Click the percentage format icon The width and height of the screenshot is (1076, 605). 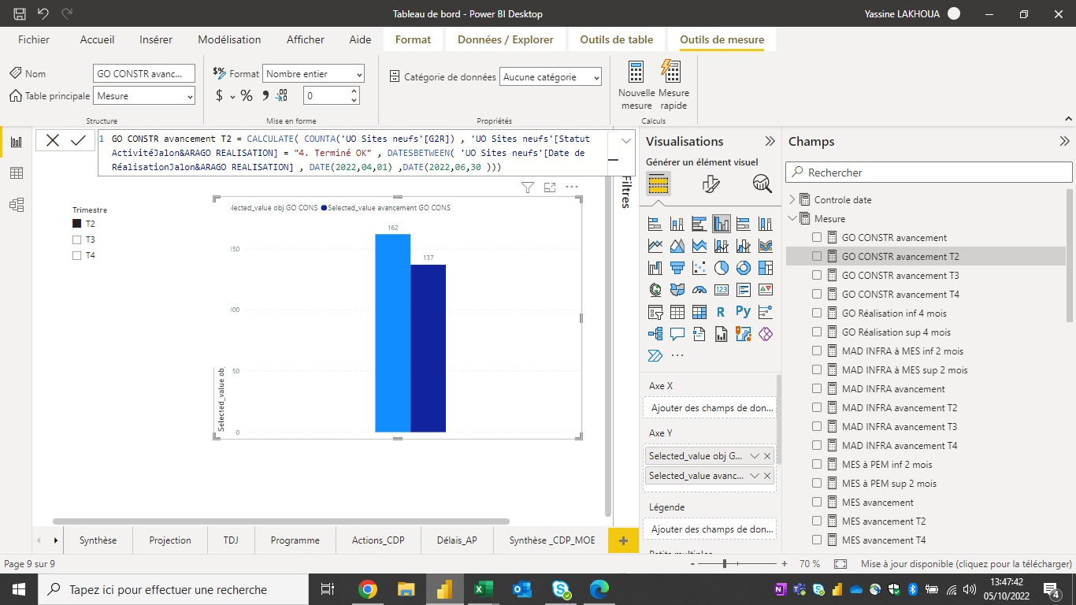247,95
